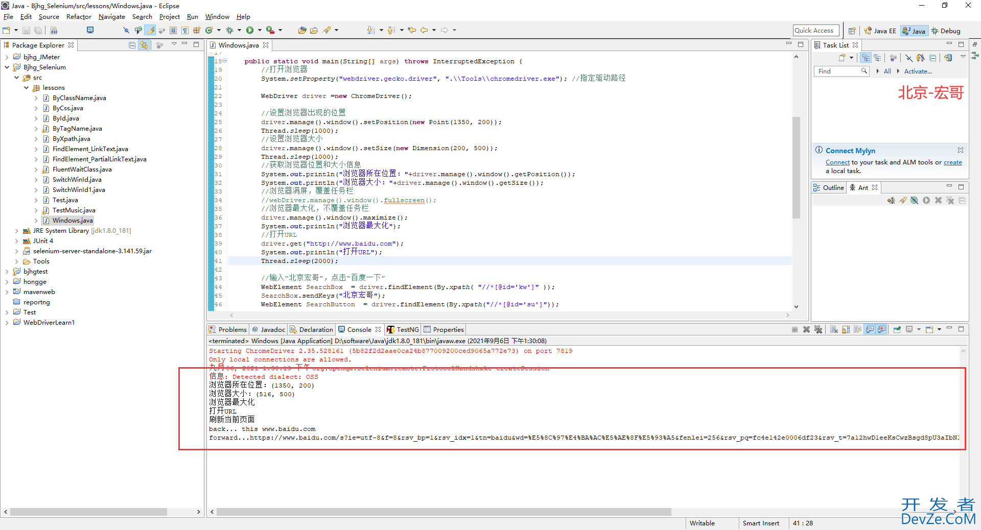The height and width of the screenshot is (530, 981).
Task: Click the Display Selected Console icon
Action: [x=909, y=329]
